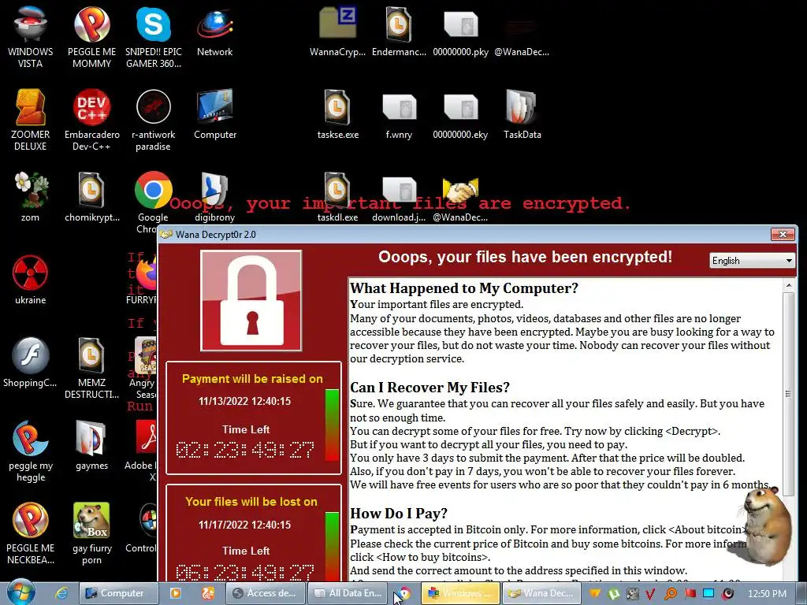Click the scrollbar up arrow in Wana Decrypt0r
Viewport: 807px width, 605px height.
click(788, 285)
